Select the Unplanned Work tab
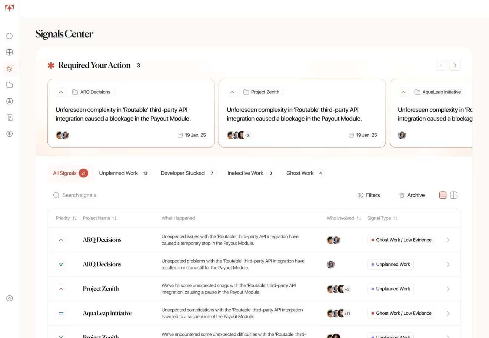This screenshot has height=338, width=489. tap(124, 173)
